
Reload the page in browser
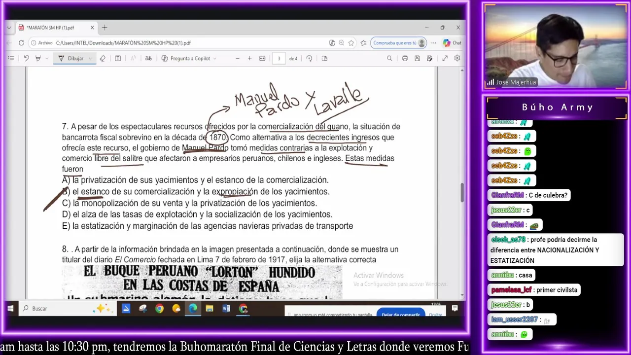point(21,43)
